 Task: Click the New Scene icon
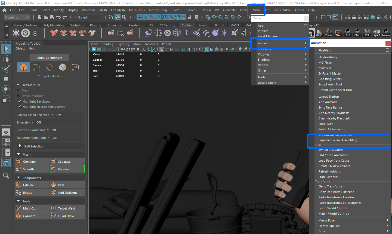click(x=40, y=17)
